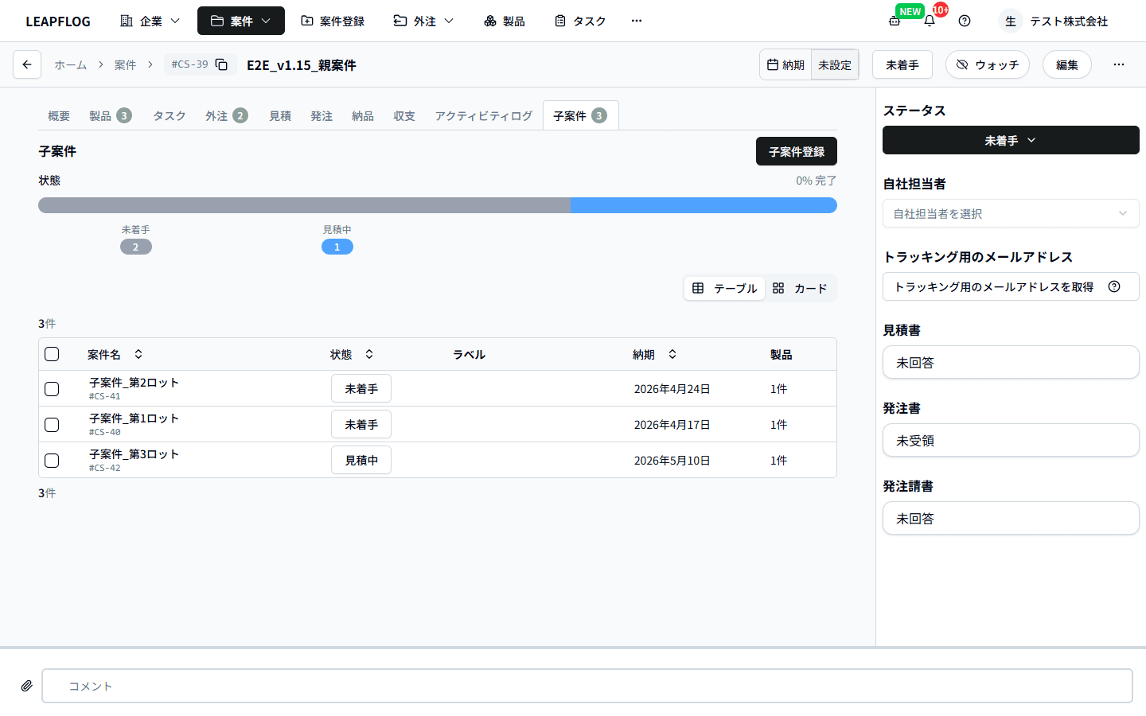Click the paperclip attachment icon

click(26, 686)
